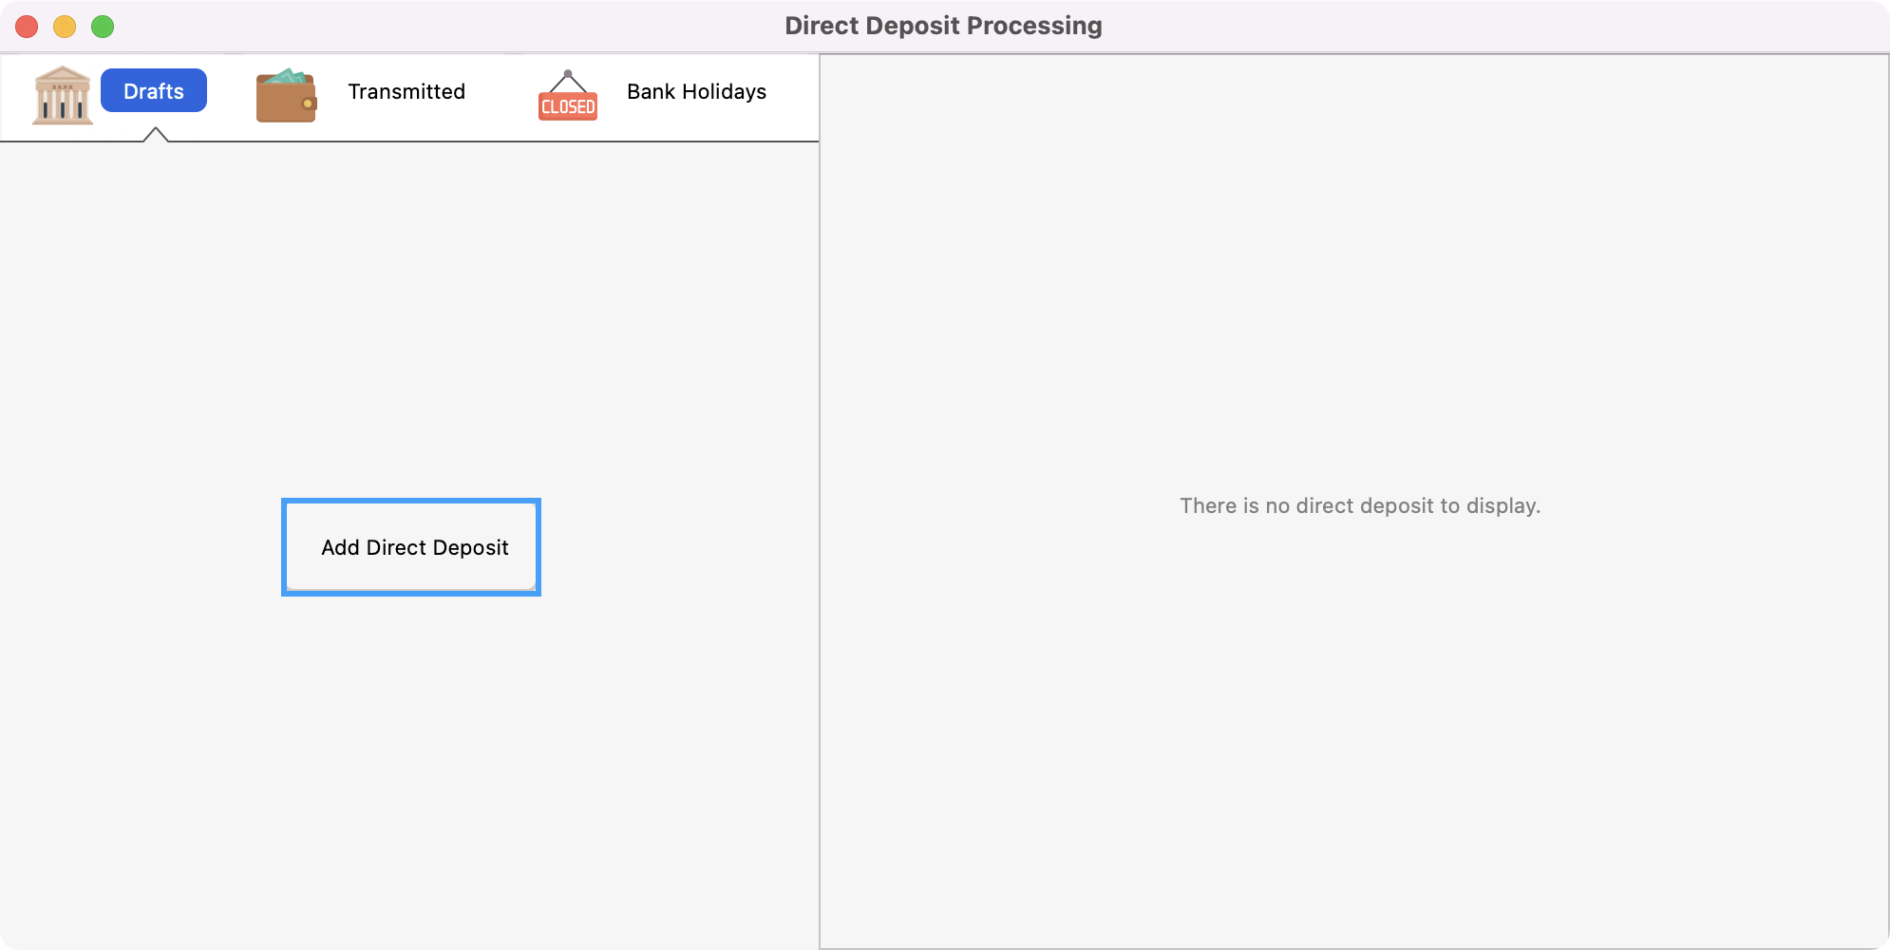Image resolution: width=1890 pixels, height=950 pixels.
Task: Switch to the Transmitted tab
Action: (406, 92)
